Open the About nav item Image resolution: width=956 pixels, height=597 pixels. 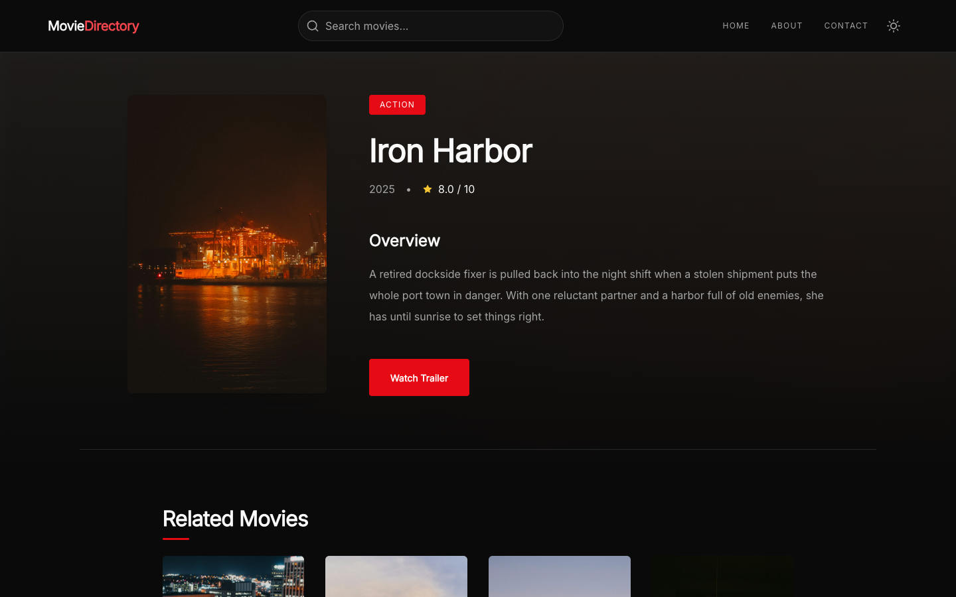787,26
